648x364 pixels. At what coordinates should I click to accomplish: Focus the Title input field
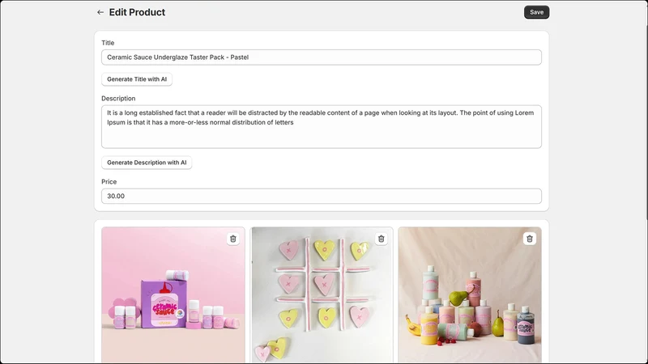(322, 57)
